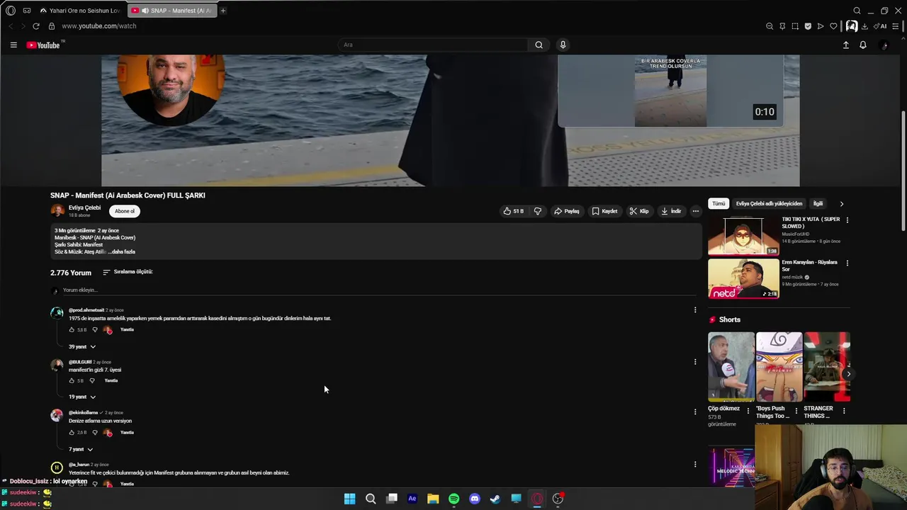The image size is (907, 510).
Task: Open more actions ellipsis beside İndir
Action: pyautogui.click(x=696, y=211)
